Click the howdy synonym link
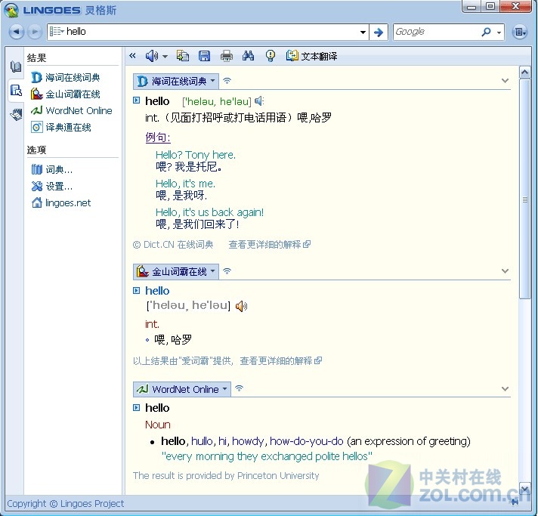538x516 pixels. point(248,441)
